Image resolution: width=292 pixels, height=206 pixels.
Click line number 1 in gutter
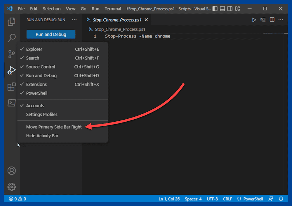coord(95,36)
